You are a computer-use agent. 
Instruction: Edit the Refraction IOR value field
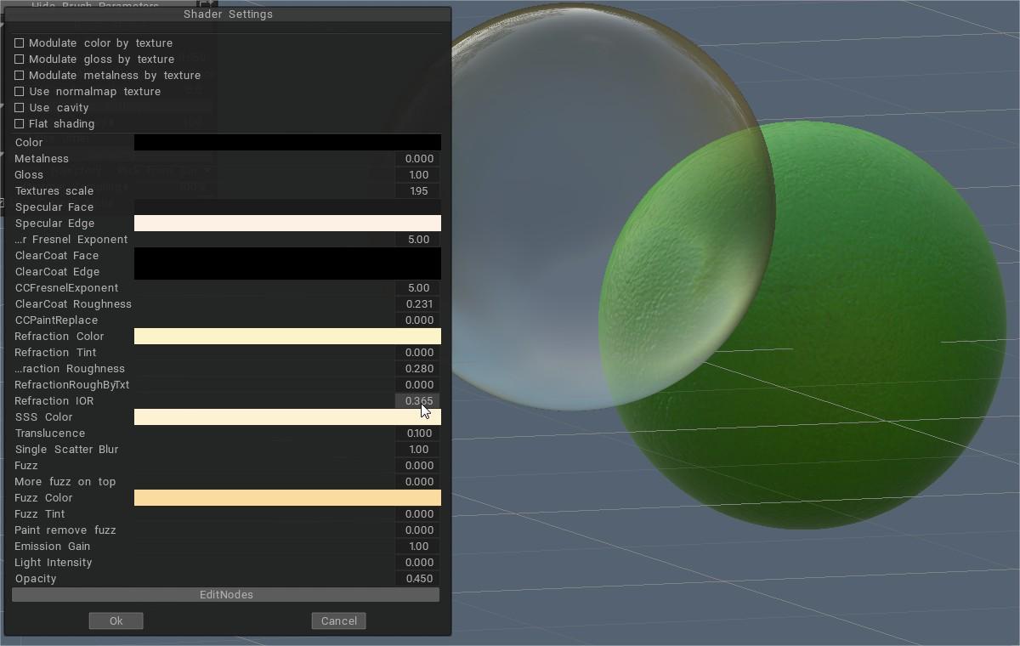pyautogui.click(x=417, y=400)
